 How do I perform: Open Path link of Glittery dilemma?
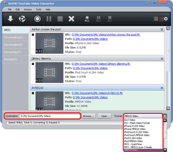90,68
